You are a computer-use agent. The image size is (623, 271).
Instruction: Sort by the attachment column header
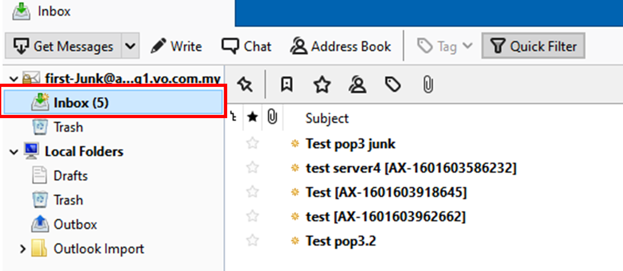pos(272,117)
